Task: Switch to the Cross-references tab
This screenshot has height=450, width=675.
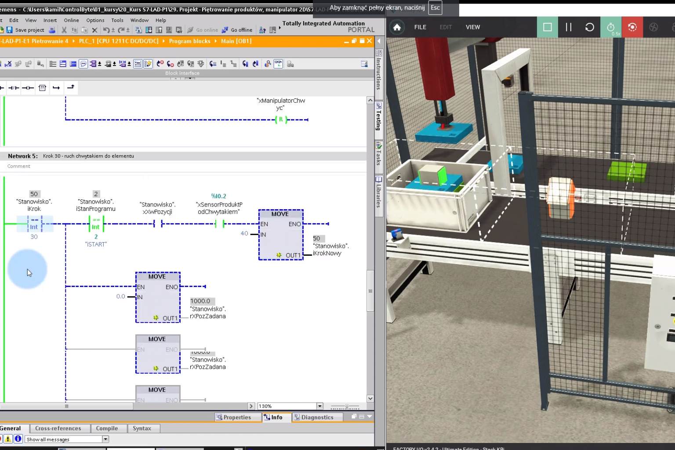Action: (58, 428)
